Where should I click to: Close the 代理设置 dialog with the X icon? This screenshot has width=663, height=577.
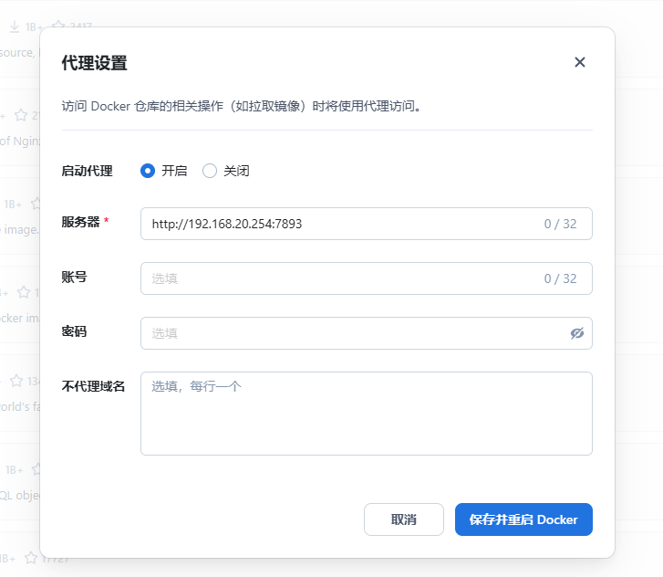click(579, 62)
